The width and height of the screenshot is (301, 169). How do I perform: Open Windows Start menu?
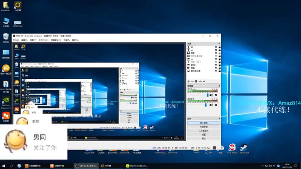[4, 166]
